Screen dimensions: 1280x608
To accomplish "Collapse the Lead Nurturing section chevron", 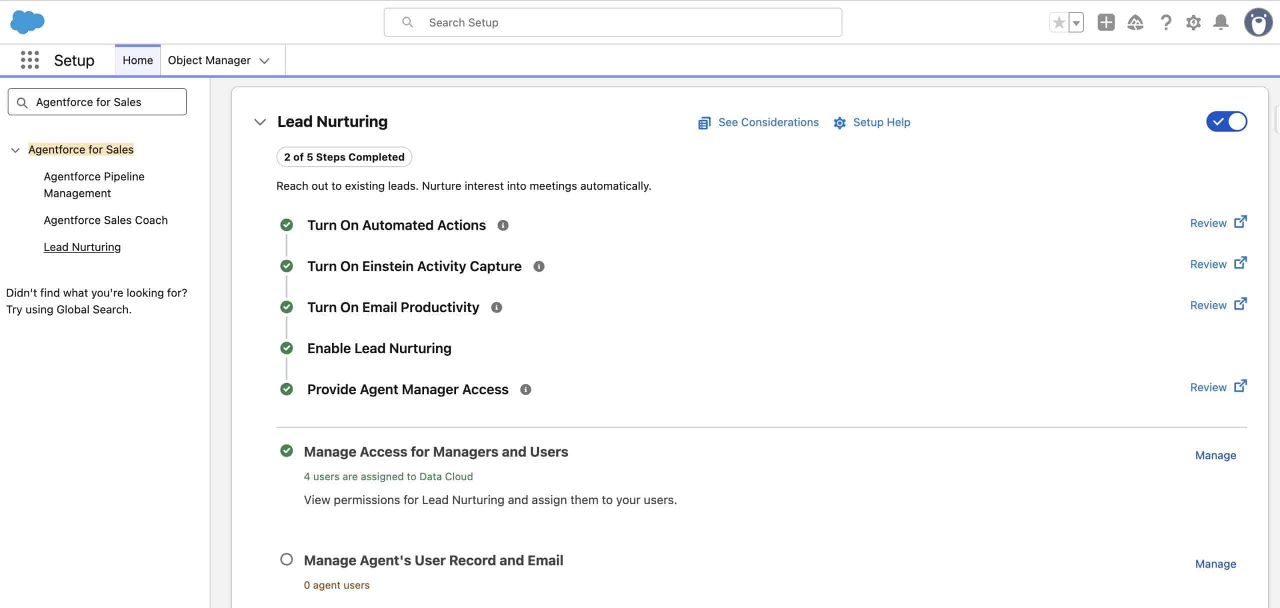I will coord(259,122).
